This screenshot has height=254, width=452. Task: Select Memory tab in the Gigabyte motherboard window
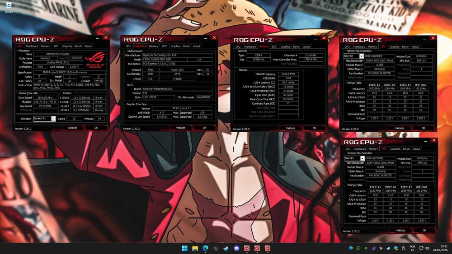point(153,46)
